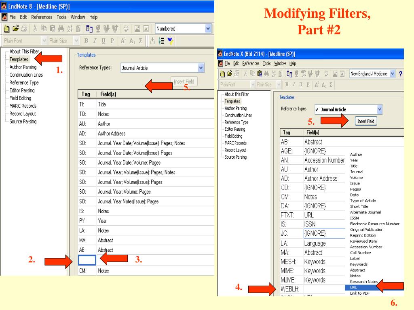Click Copy icon in EndNote 8 toolbar
This screenshot has width=414, height=310.
(x=44, y=28)
